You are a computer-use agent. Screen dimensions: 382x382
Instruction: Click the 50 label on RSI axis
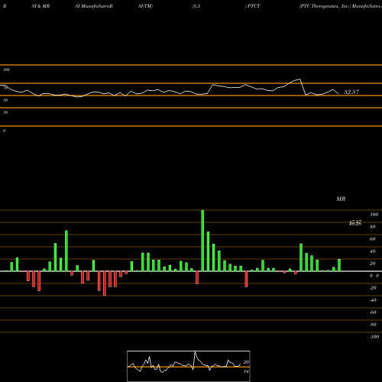pos(5,100)
